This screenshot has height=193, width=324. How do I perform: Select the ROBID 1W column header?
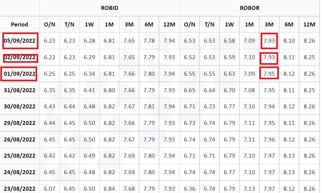click(x=89, y=24)
